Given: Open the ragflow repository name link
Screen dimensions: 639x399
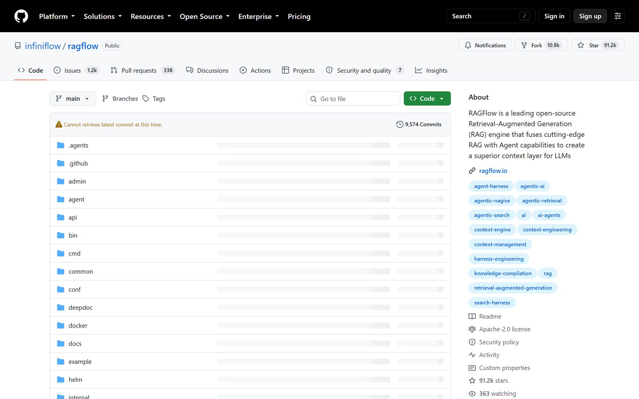Looking at the screenshot, I should (x=83, y=46).
